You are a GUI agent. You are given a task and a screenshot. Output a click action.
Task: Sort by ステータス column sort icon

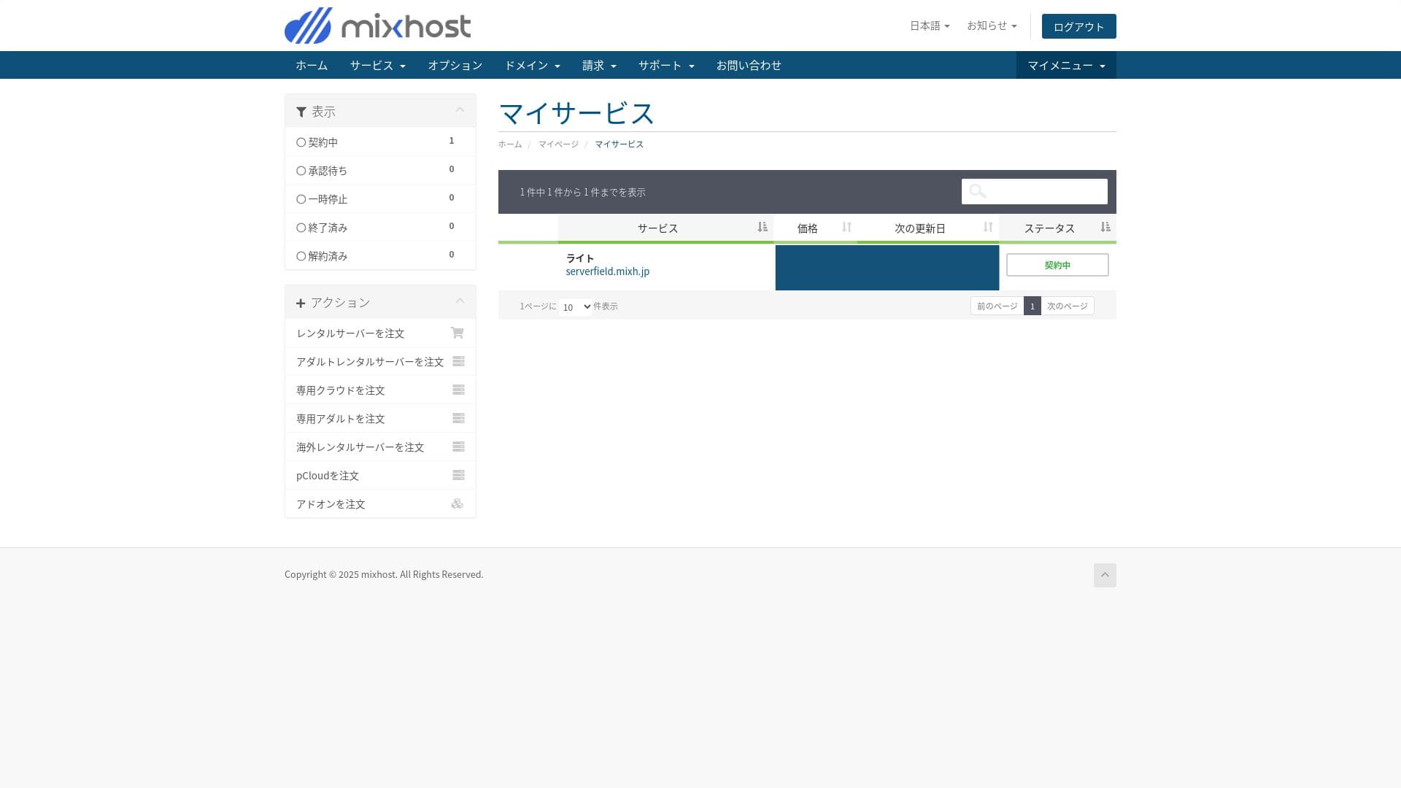[1105, 228]
